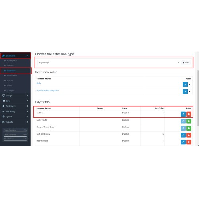
Task: Edit the Cash On Delivery settings
Action: tap(183, 135)
